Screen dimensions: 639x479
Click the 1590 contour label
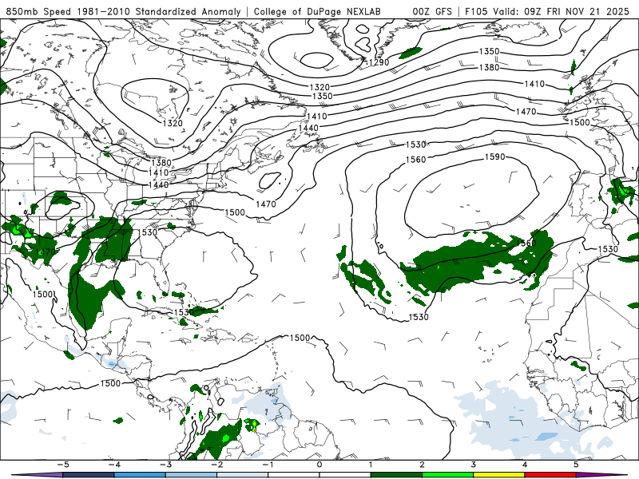pos(494,156)
